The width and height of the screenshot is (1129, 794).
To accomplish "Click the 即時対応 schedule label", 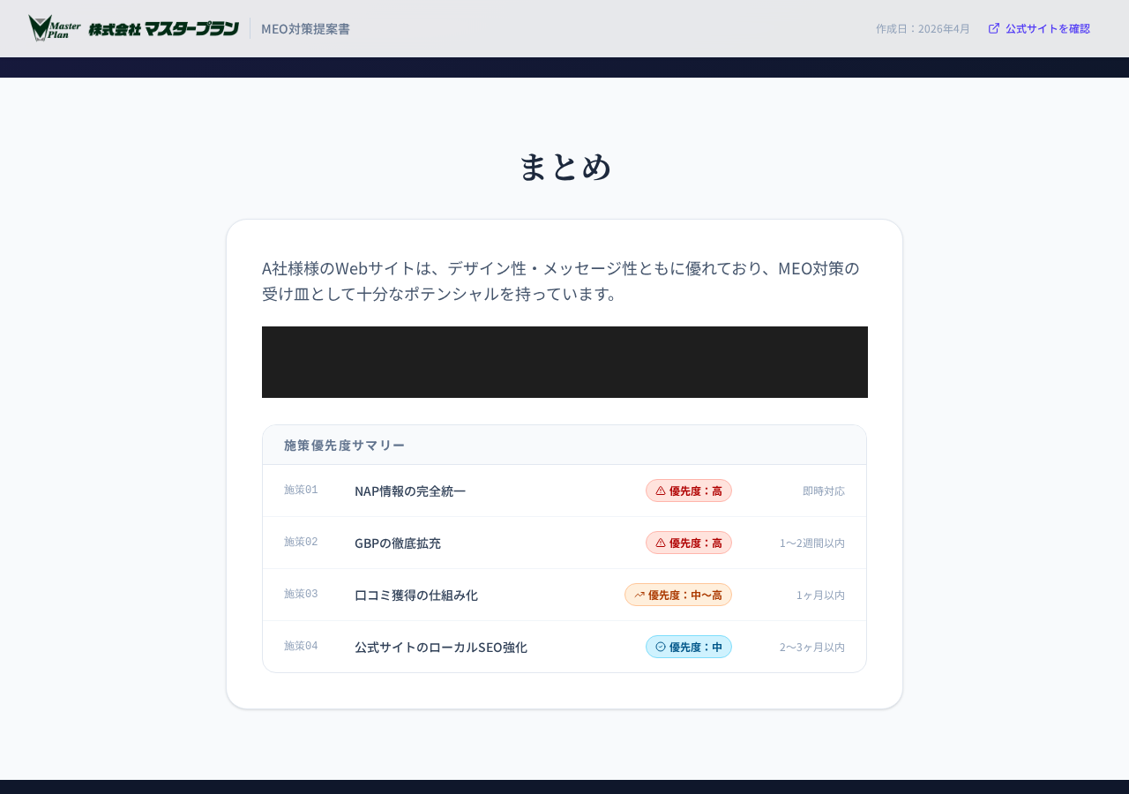I will coord(824,491).
